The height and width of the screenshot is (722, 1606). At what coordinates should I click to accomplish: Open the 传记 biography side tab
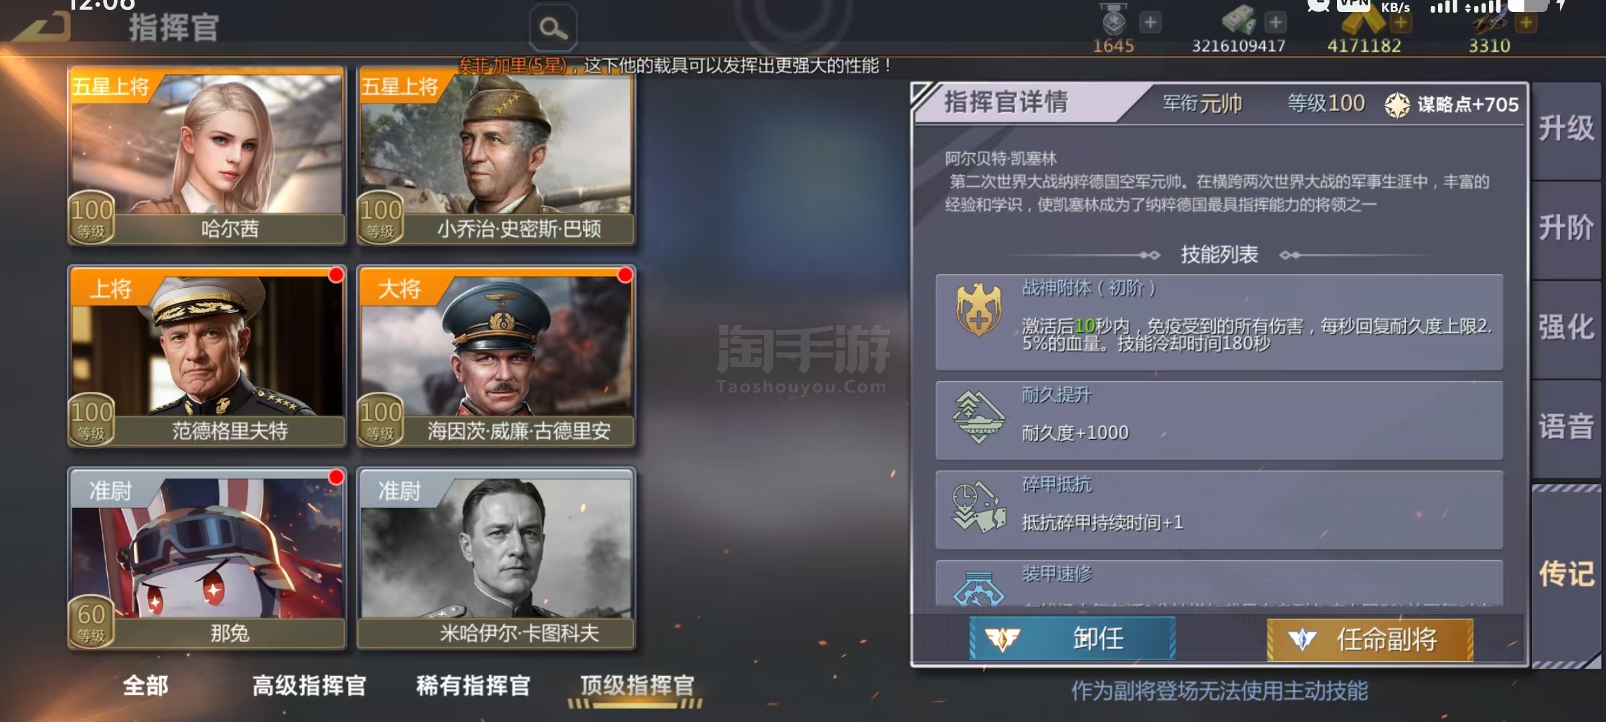click(1566, 574)
